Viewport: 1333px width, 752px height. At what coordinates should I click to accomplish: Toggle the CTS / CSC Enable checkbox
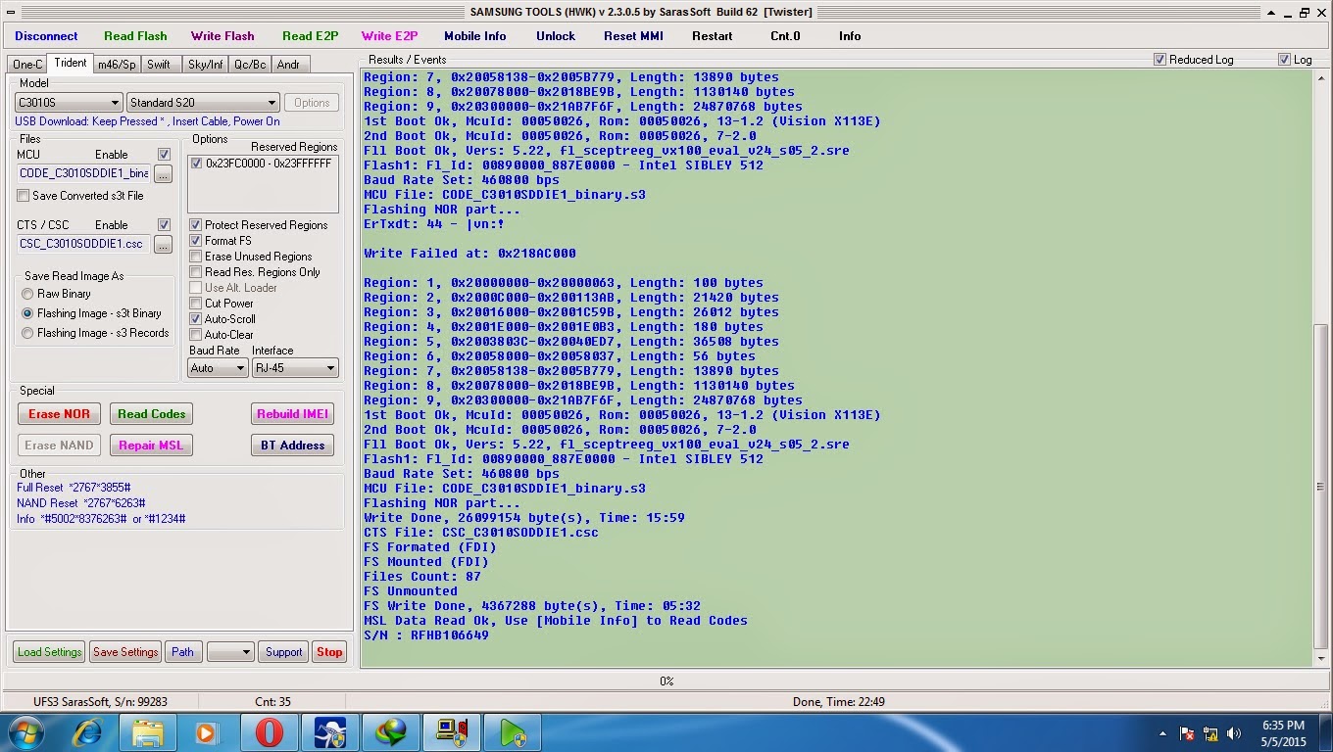click(164, 225)
